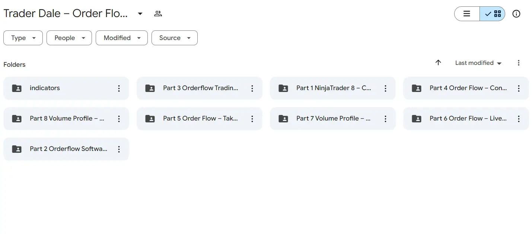Open three-dot menu for indicators folder
The image size is (532, 234).
[x=119, y=88]
